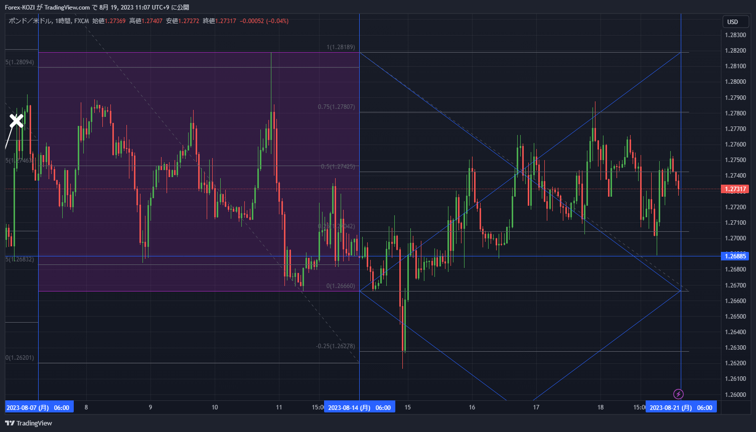This screenshot has width=756, height=432.
Task: Click the 1.27500 price axis label
Action: [x=735, y=160]
